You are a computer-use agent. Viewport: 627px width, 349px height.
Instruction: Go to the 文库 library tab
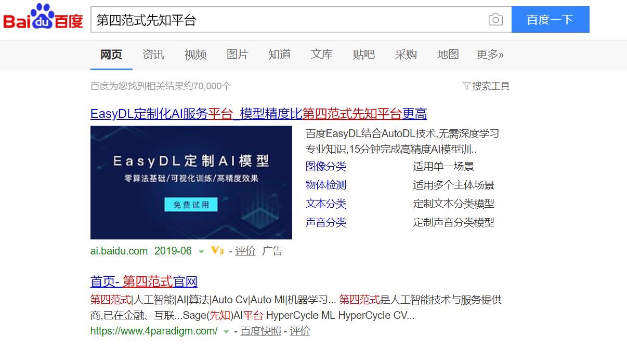322,55
